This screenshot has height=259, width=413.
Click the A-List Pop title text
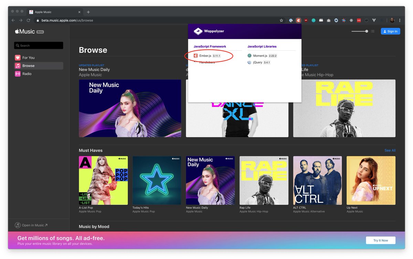[x=86, y=208]
